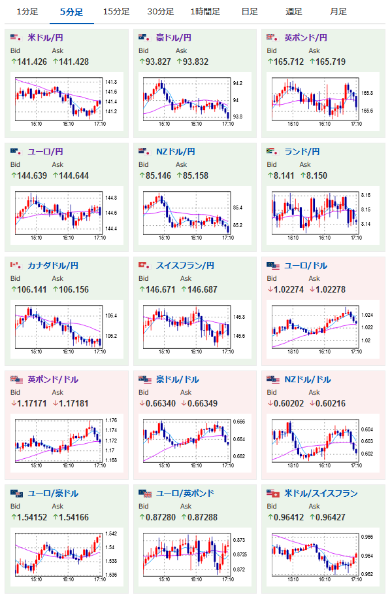Open the ユーロ/円 pair link

[x=45, y=151]
